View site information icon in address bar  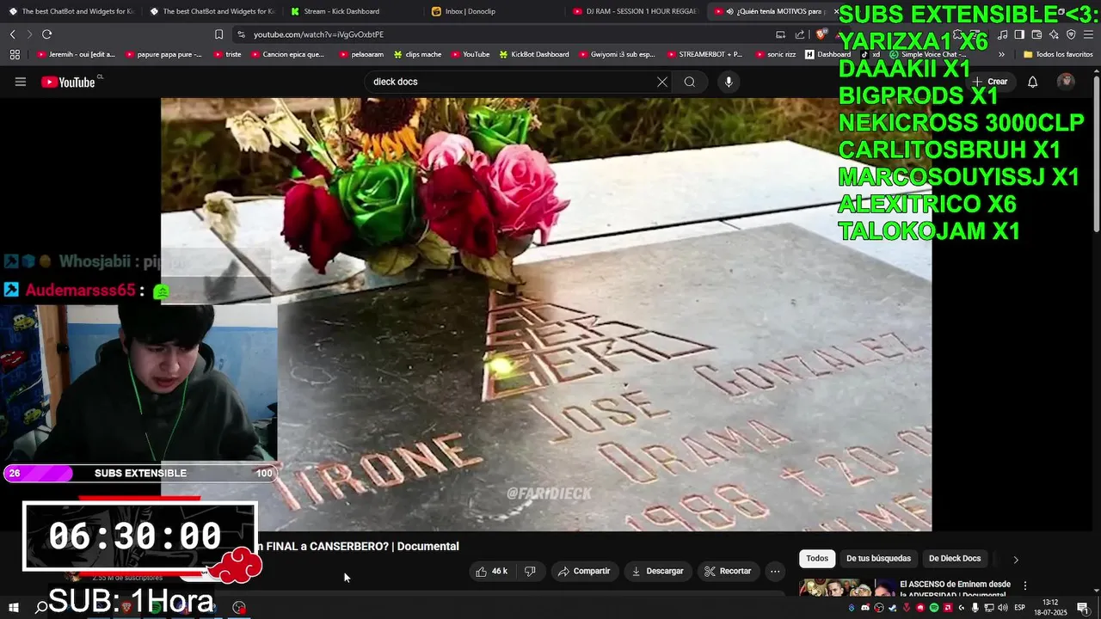point(241,34)
